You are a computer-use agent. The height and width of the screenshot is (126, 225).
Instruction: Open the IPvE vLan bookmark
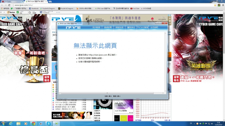[x=103, y=9]
